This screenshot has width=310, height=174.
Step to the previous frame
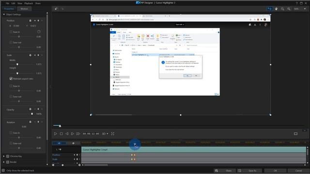pos(67,134)
